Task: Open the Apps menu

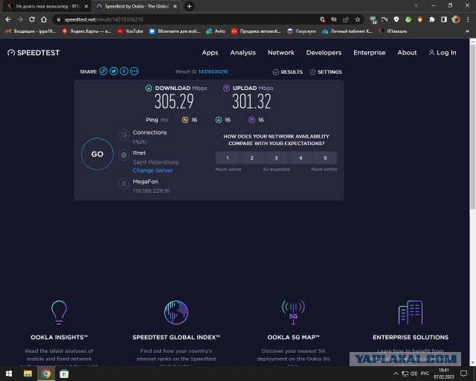Action: click(x=210, y=53)
